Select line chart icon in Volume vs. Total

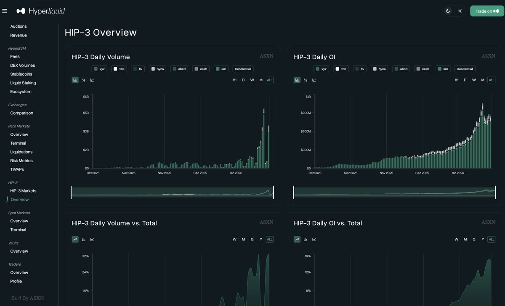click(92, 239)
